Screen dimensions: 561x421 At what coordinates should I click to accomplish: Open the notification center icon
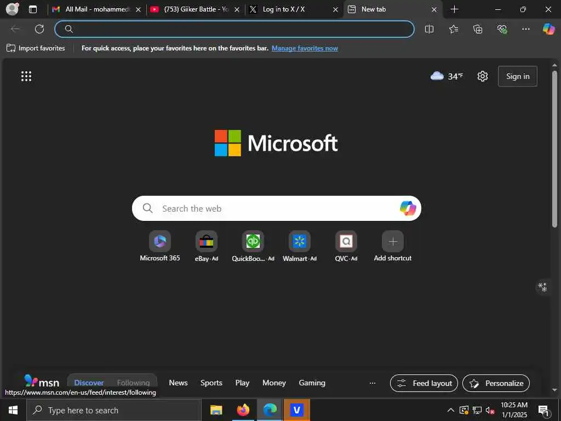coord(543,411)
